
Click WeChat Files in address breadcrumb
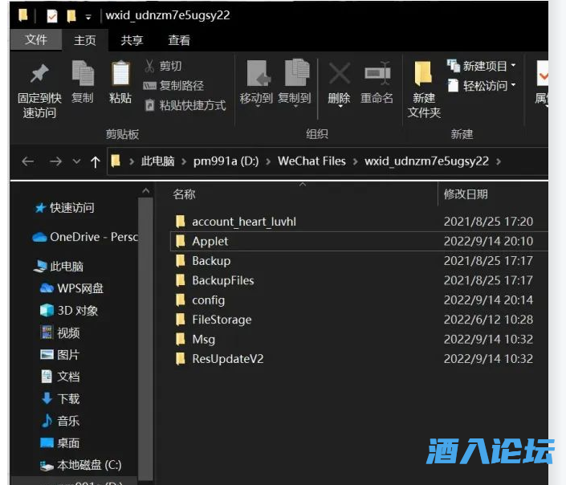pos(312,161)
